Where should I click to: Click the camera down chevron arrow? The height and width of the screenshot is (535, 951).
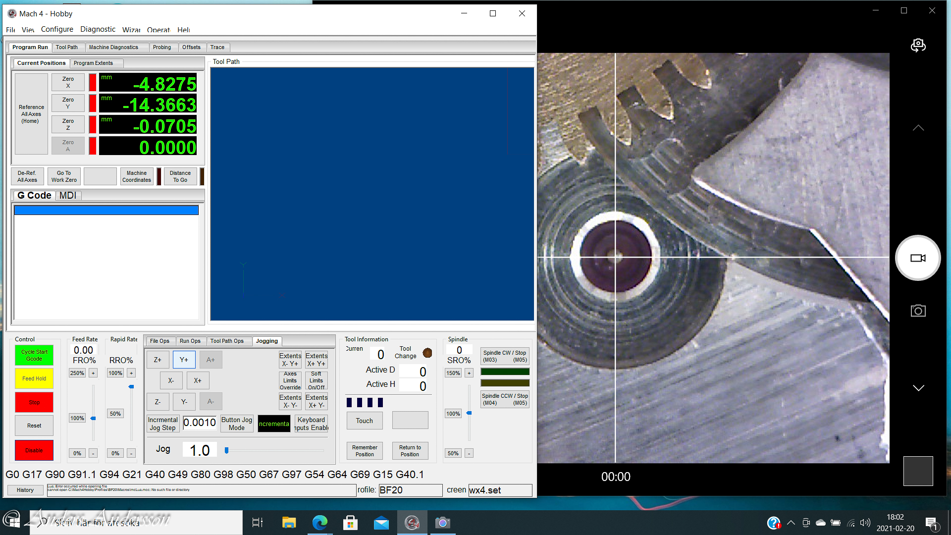tap(918, 388)
